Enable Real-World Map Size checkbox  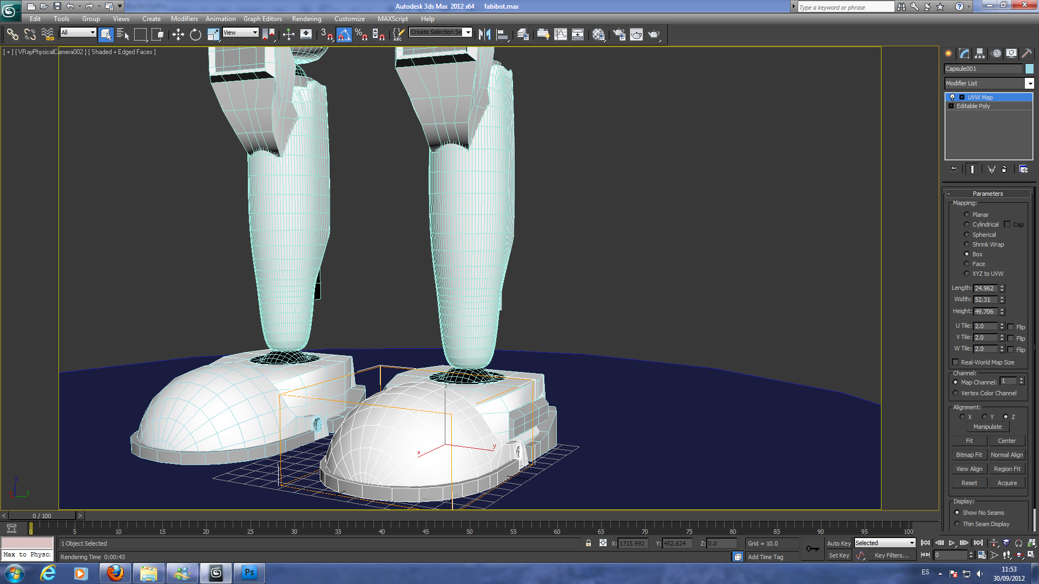(x=955, y=362)
